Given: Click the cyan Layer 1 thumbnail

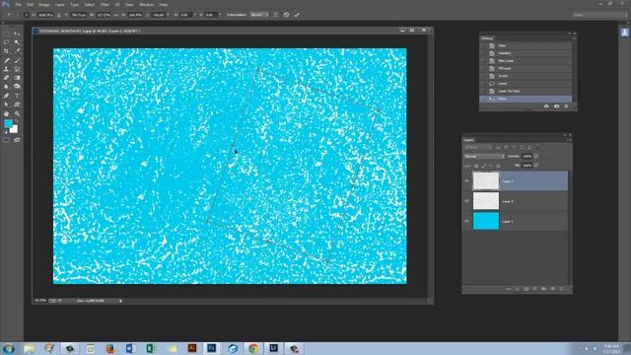Looking at the screenshot, I should (x=486, y=221).
